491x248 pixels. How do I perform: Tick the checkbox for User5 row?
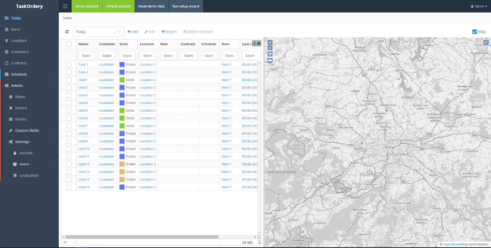pyautogui.click(x=69, y=111)
